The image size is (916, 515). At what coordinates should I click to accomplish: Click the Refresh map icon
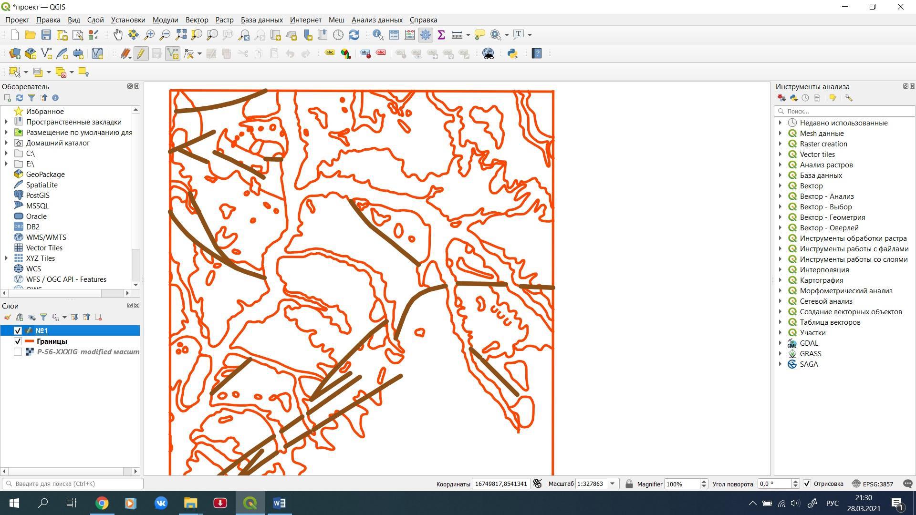pos(354,34)
